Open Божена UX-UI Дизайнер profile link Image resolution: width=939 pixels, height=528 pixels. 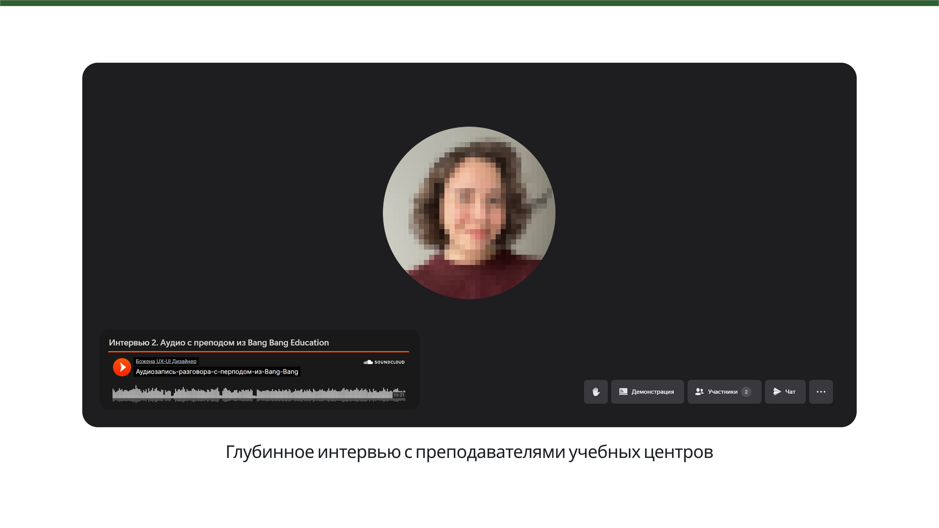click(166, 361)
